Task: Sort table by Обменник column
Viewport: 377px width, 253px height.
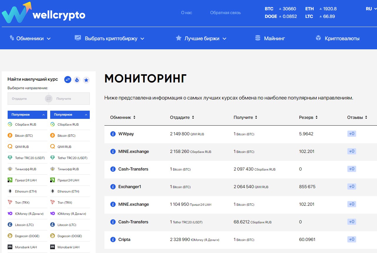Action: (x=123, y=117)
